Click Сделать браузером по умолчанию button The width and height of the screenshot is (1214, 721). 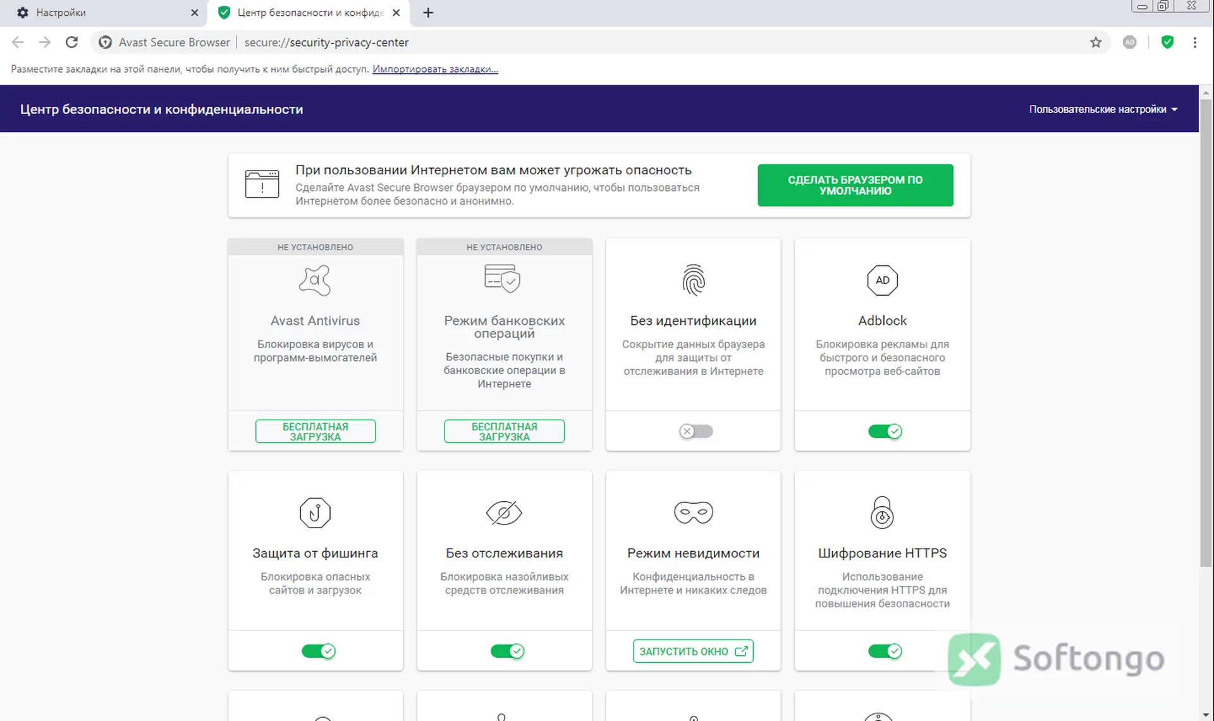(x=855, y=185)
